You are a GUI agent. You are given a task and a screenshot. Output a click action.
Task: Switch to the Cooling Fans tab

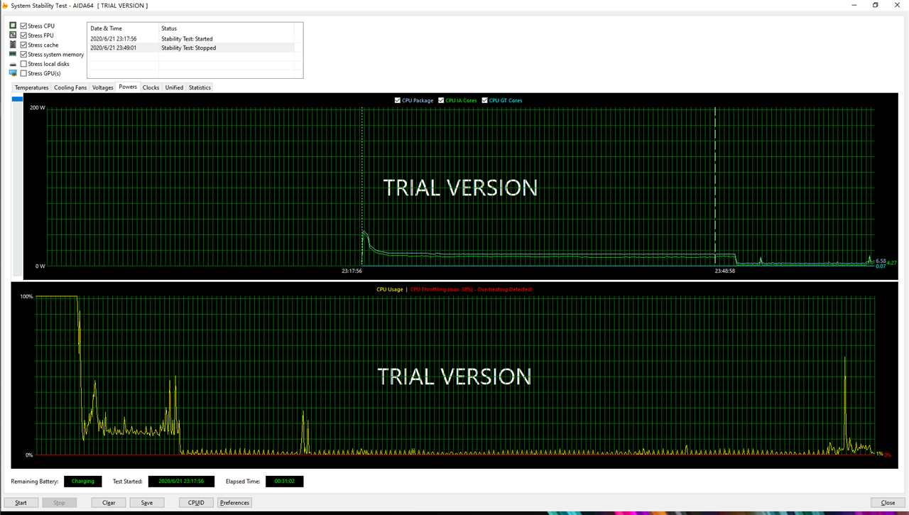[x=70, y=87]
